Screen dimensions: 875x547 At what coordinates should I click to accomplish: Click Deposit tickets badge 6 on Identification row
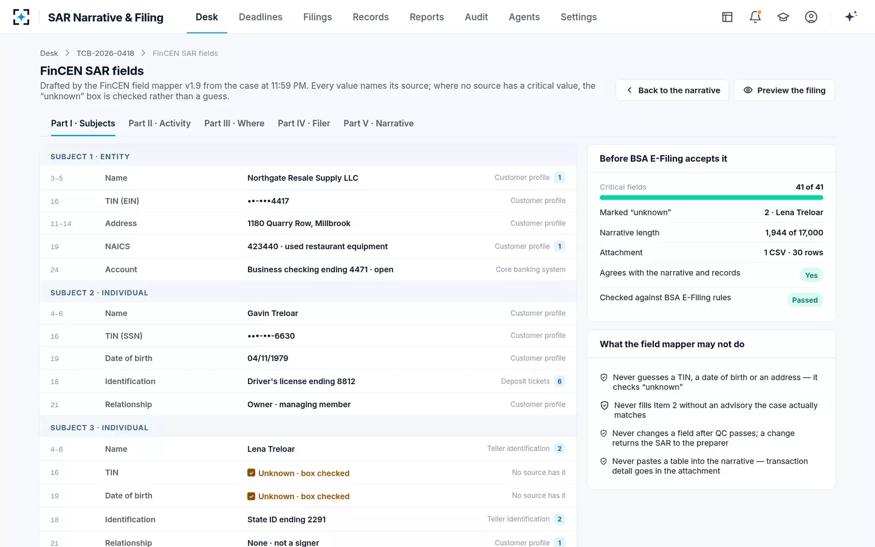tap(560, 381)
